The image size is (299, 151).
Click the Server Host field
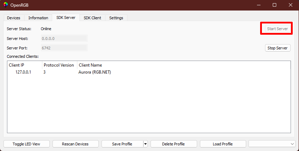click(64, 39)
